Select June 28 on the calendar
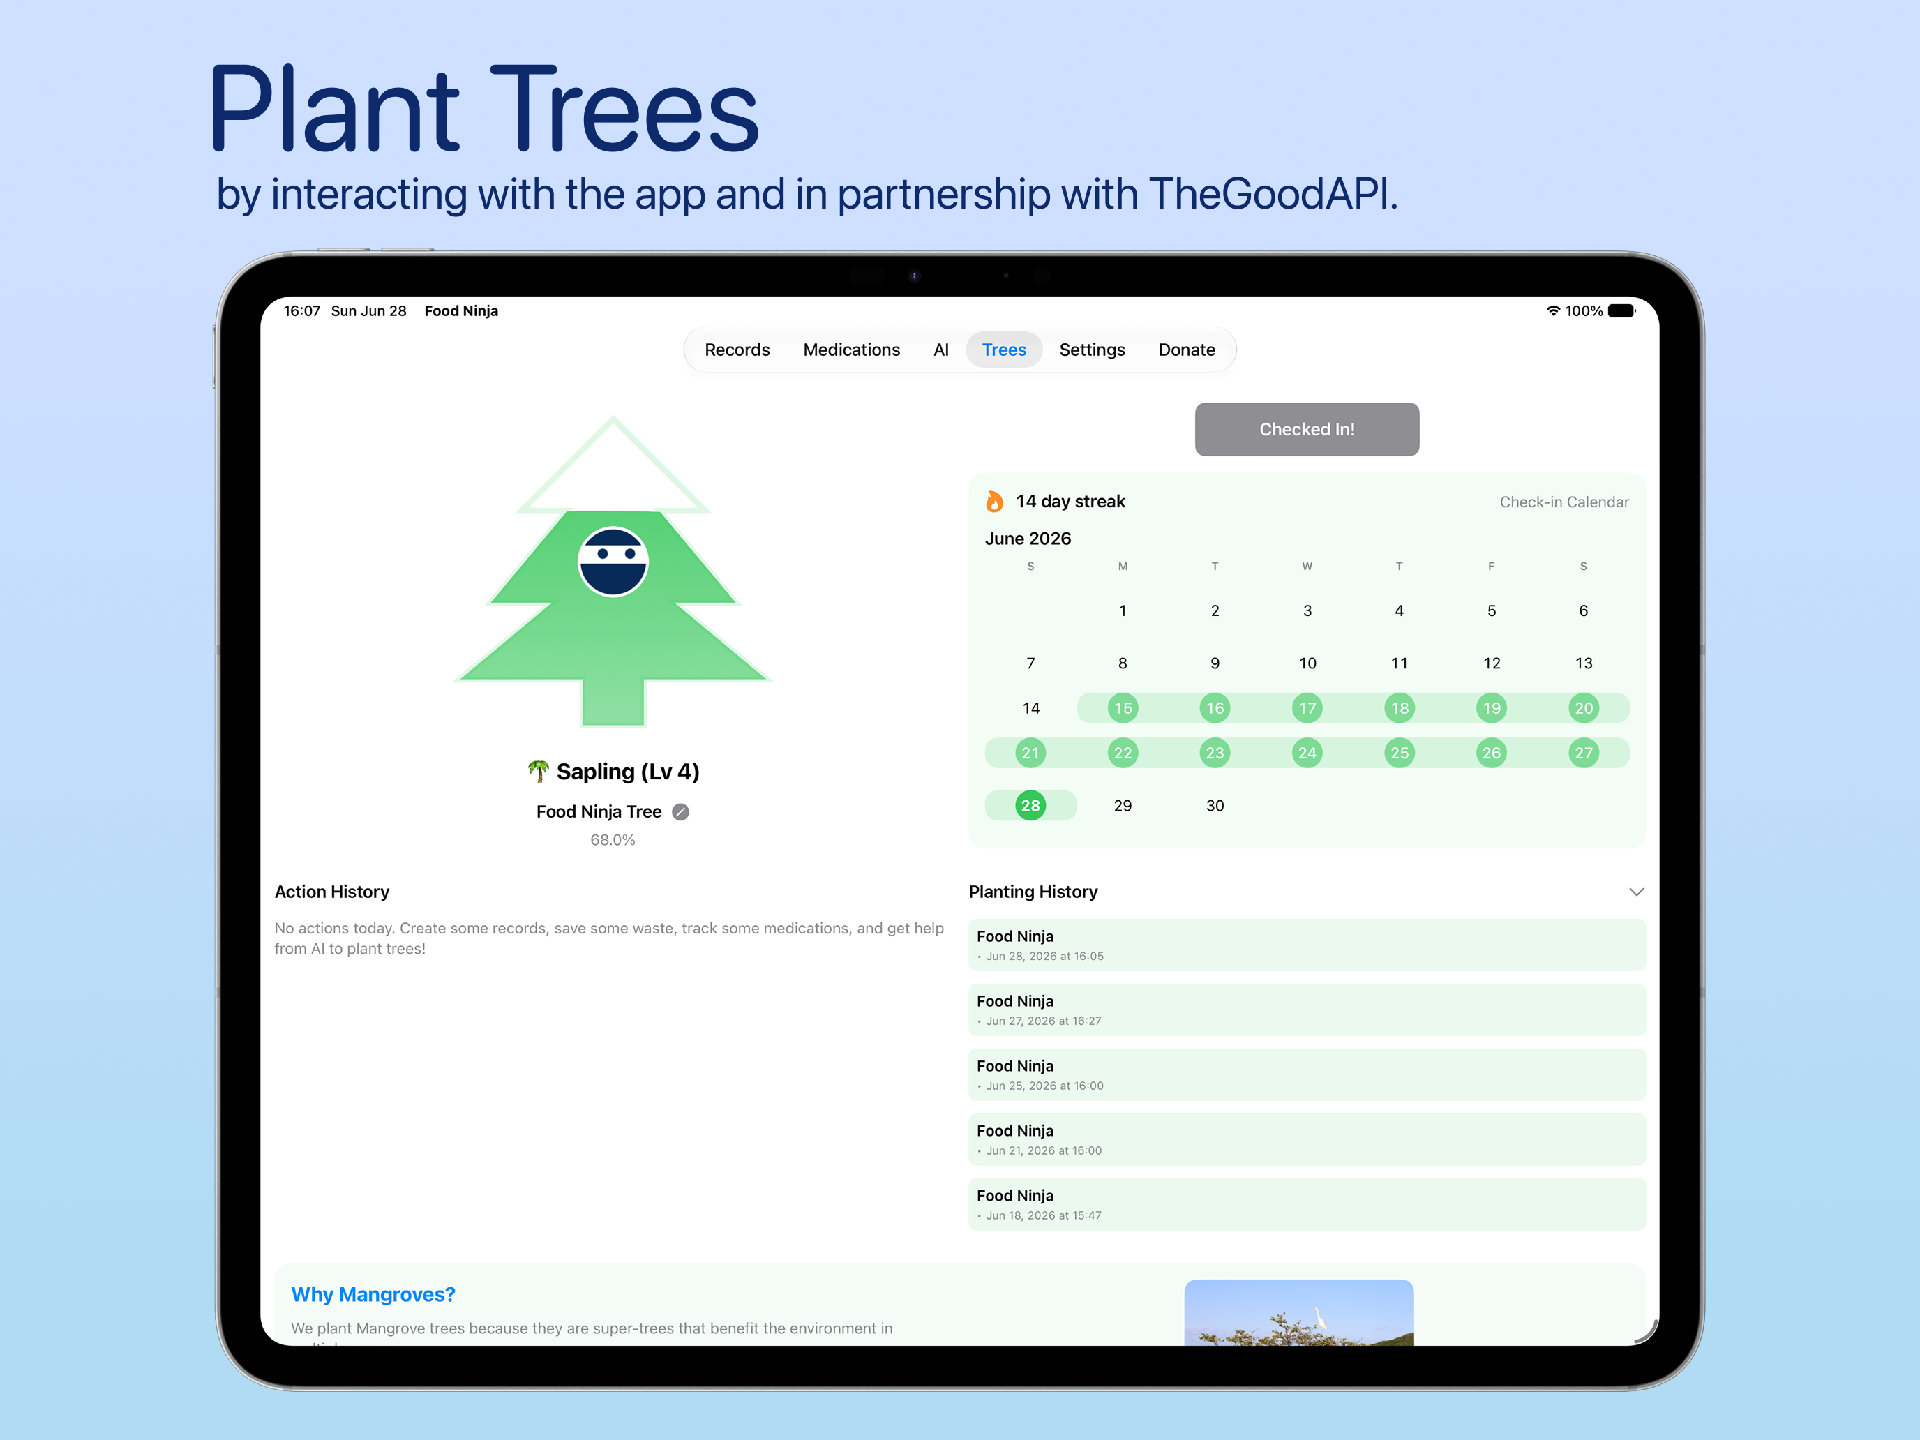 coord(1030,806)
